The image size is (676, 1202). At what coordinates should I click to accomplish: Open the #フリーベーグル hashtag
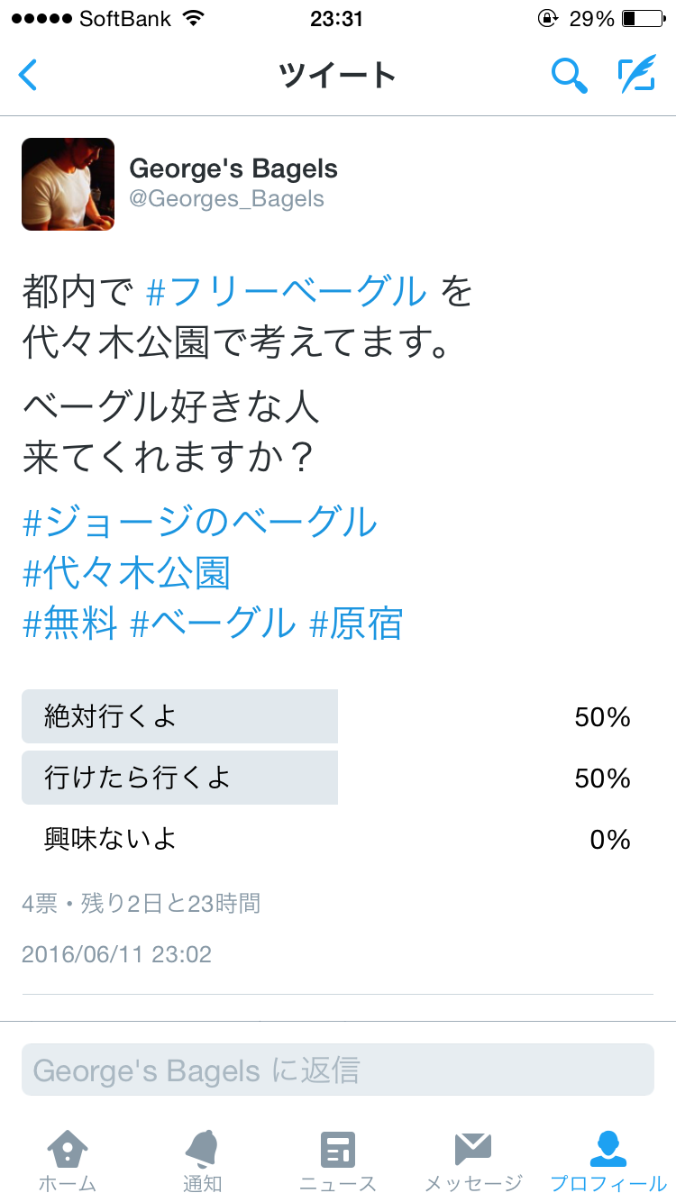[286, 292]
